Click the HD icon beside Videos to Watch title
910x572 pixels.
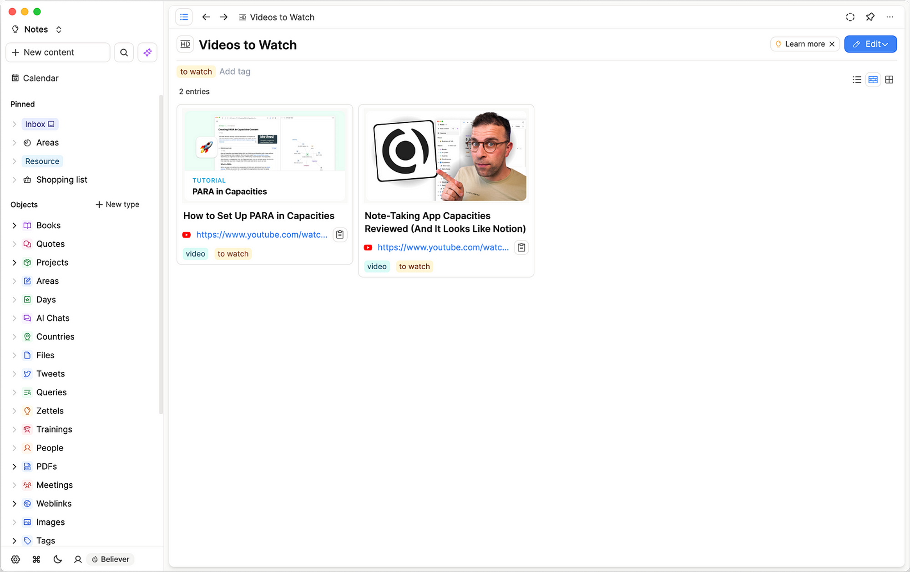pos(185,45)
